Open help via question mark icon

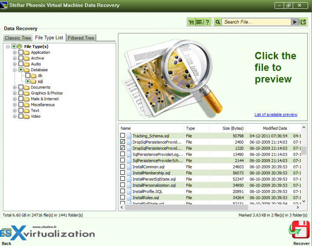(x=207, y=22)
